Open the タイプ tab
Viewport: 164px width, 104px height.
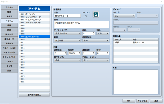click(x=9, y=66)
